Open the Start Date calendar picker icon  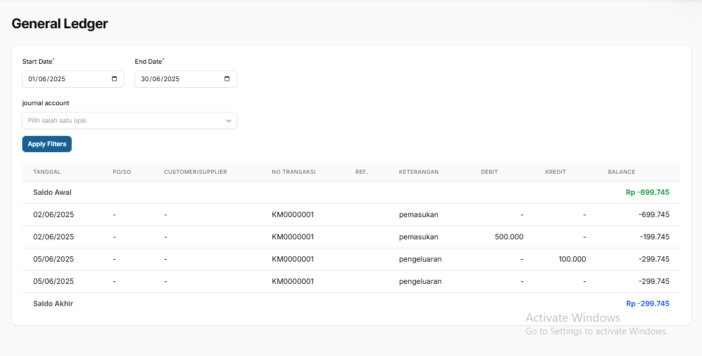[114, 79]
